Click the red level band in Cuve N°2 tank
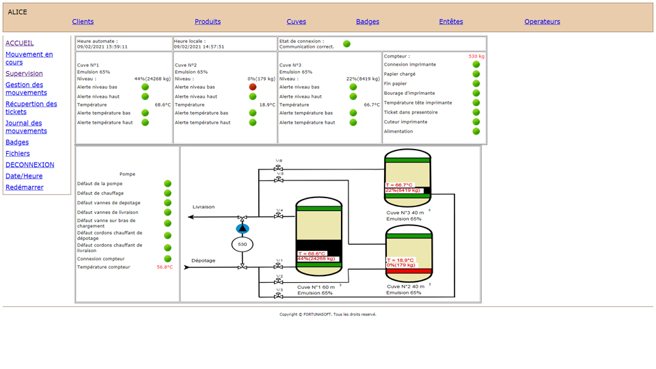The width and height of the screenshot is (656, 369). click(409, 271)
